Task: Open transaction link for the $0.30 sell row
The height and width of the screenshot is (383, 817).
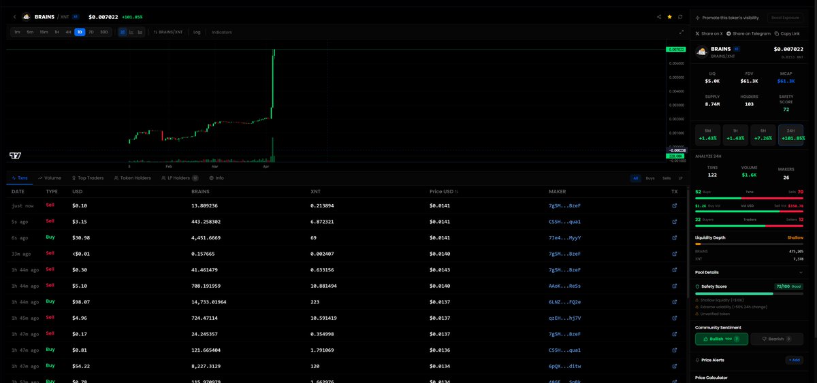Action: [x=674, y=270]
